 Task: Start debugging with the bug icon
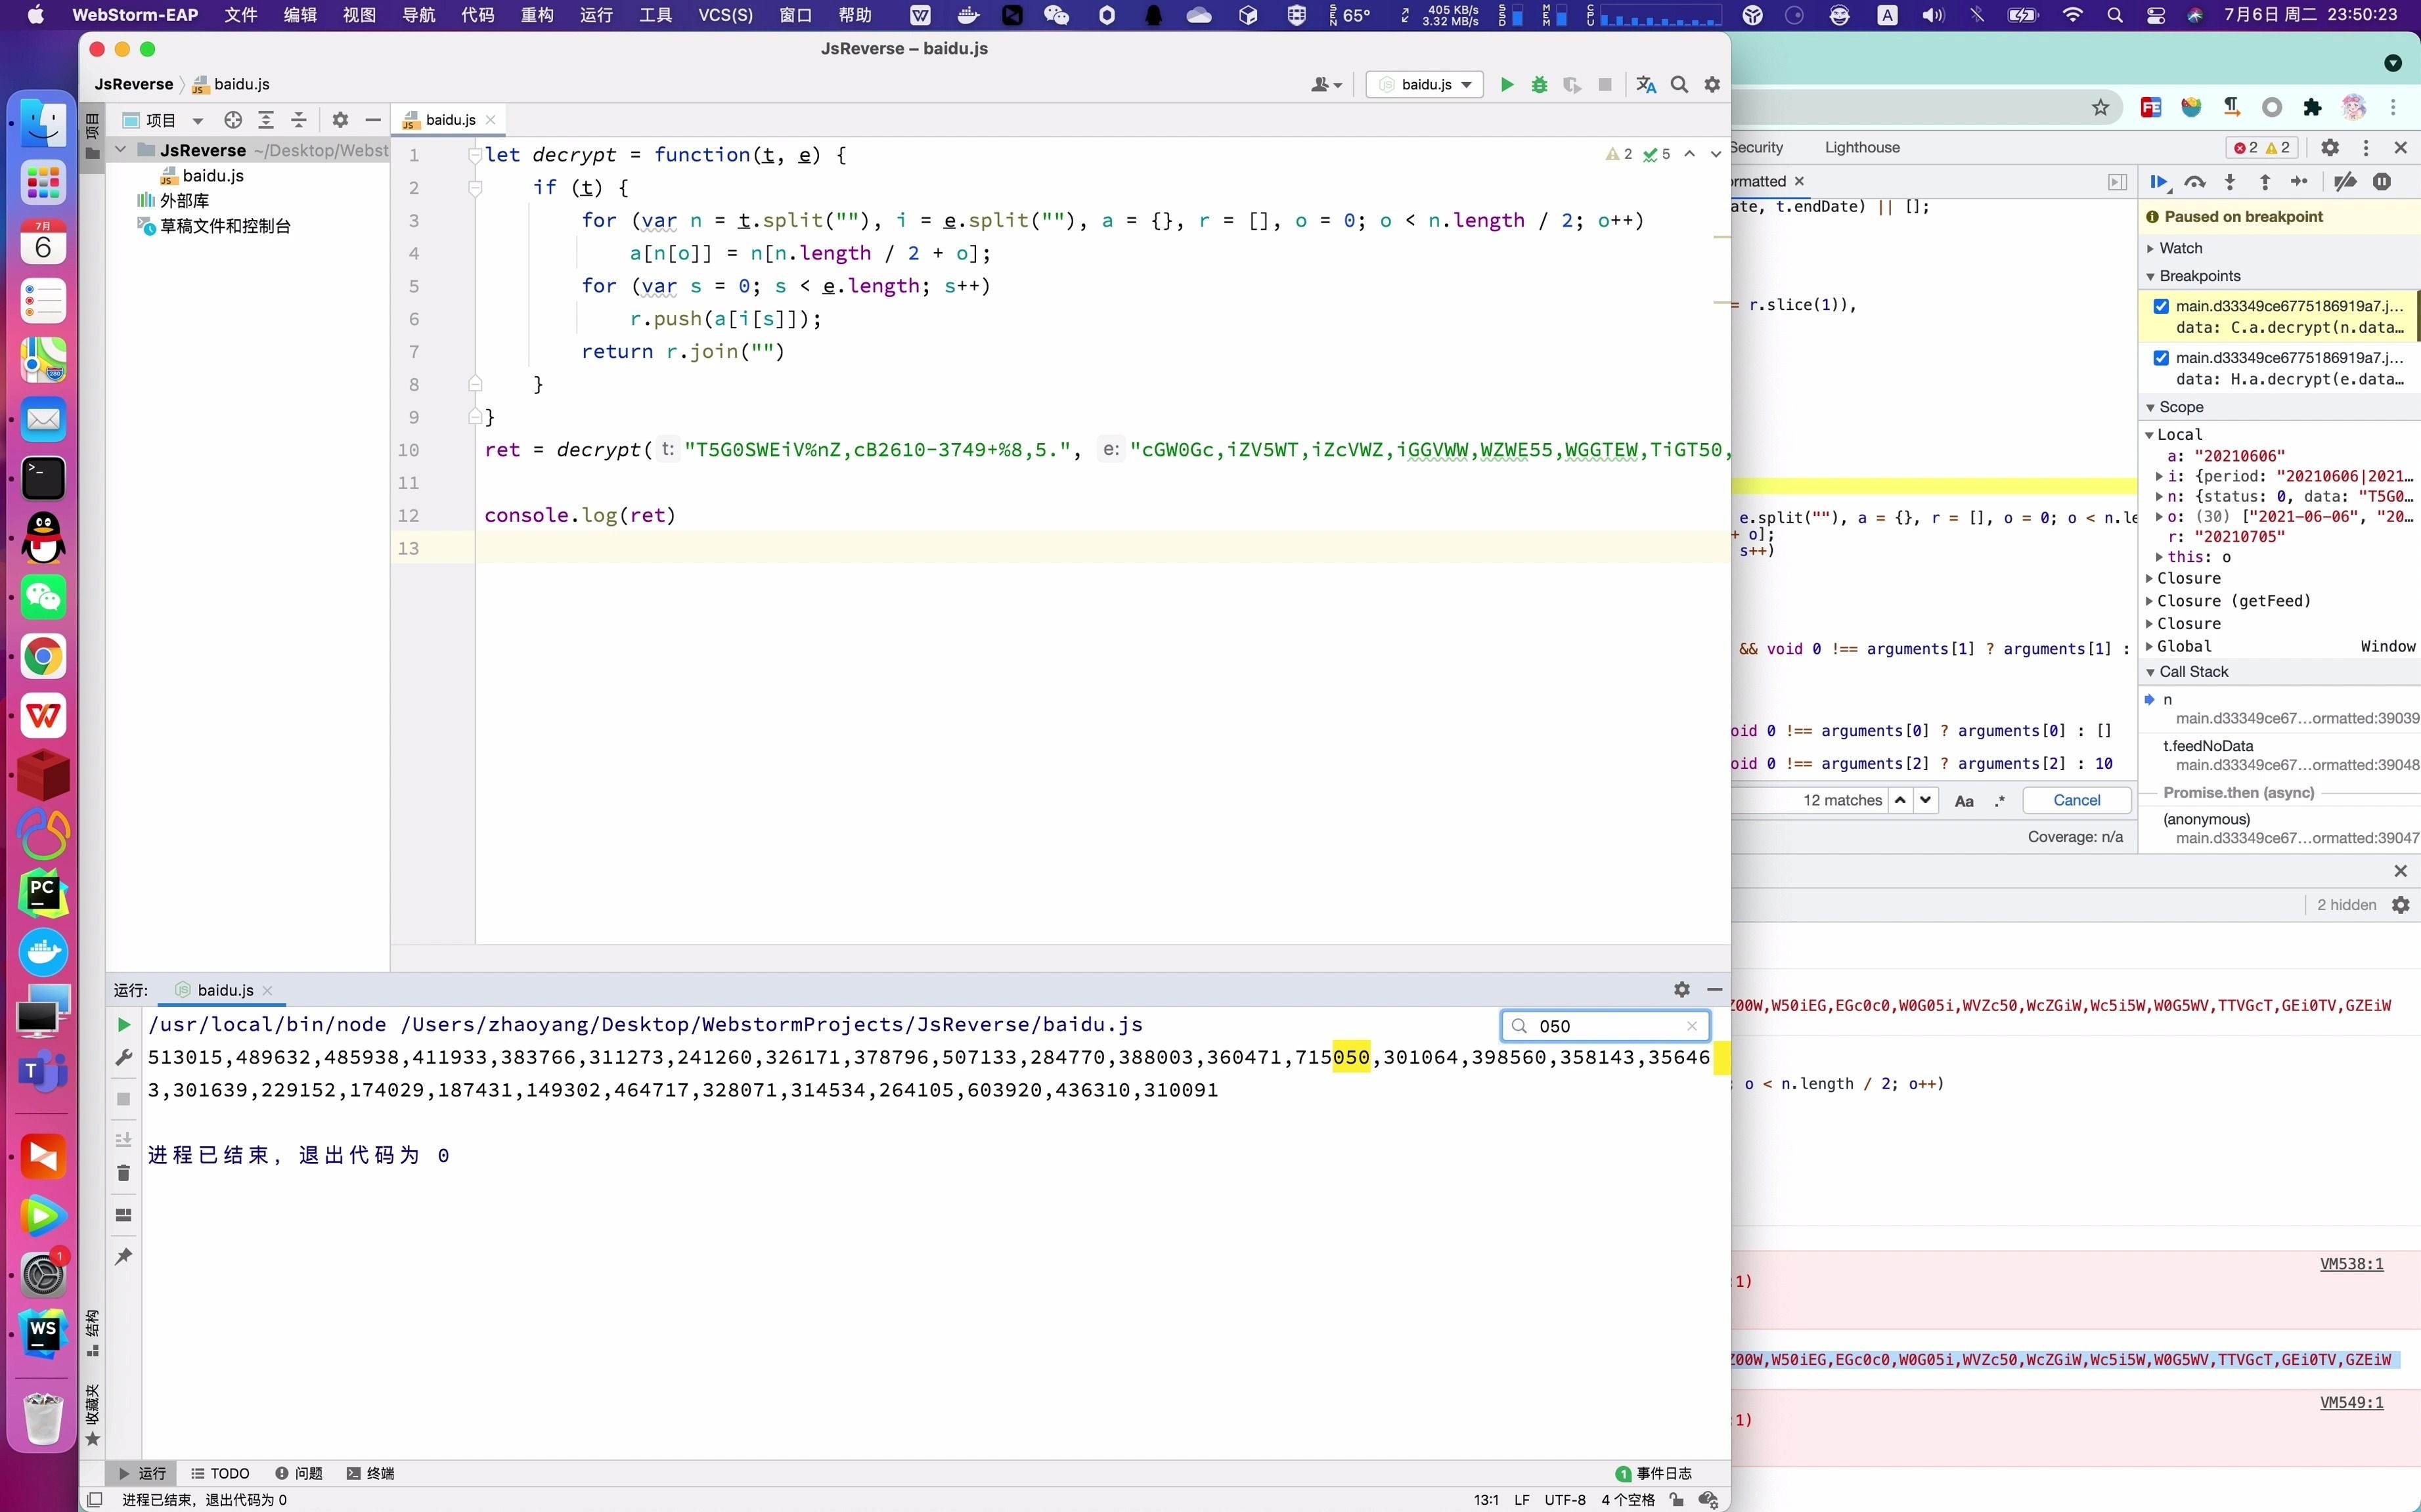pyautogui.click(x=1540, y=85)
